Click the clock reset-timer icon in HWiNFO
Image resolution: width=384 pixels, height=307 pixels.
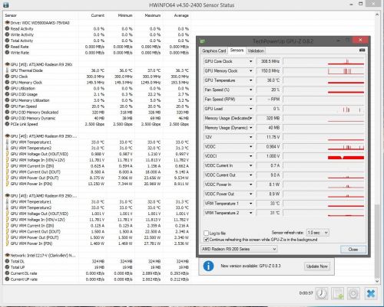[322, 293]
